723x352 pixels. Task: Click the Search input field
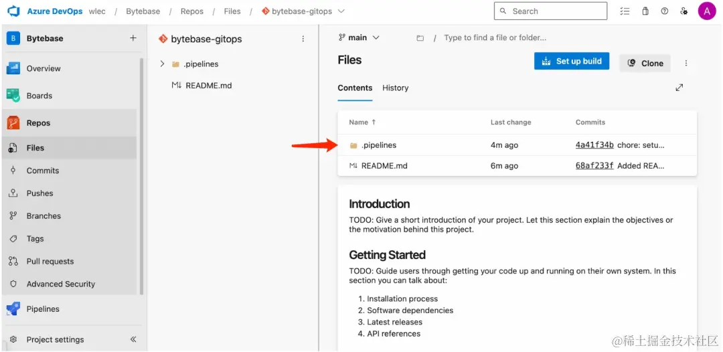point(550,11)
